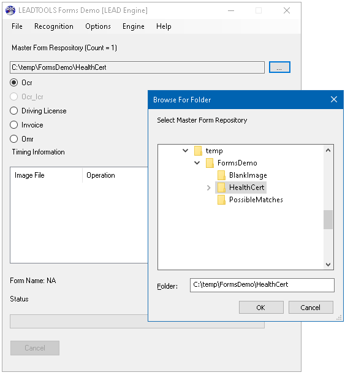Confirm folder selection with OK
Image resolution: width=345 pixels, height=375 pixels.
(261, 308)
